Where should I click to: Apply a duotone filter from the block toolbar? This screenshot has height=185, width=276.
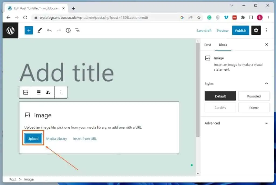[x=48, y=92]
